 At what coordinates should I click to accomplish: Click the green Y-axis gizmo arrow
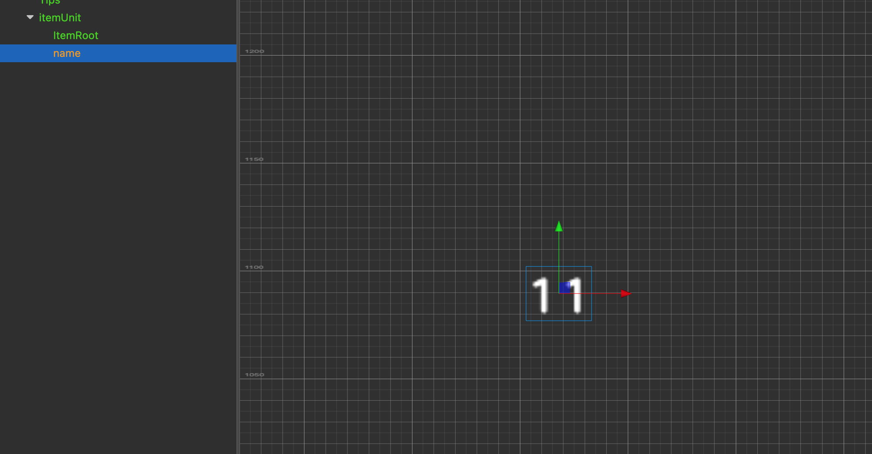coord(559,226)
